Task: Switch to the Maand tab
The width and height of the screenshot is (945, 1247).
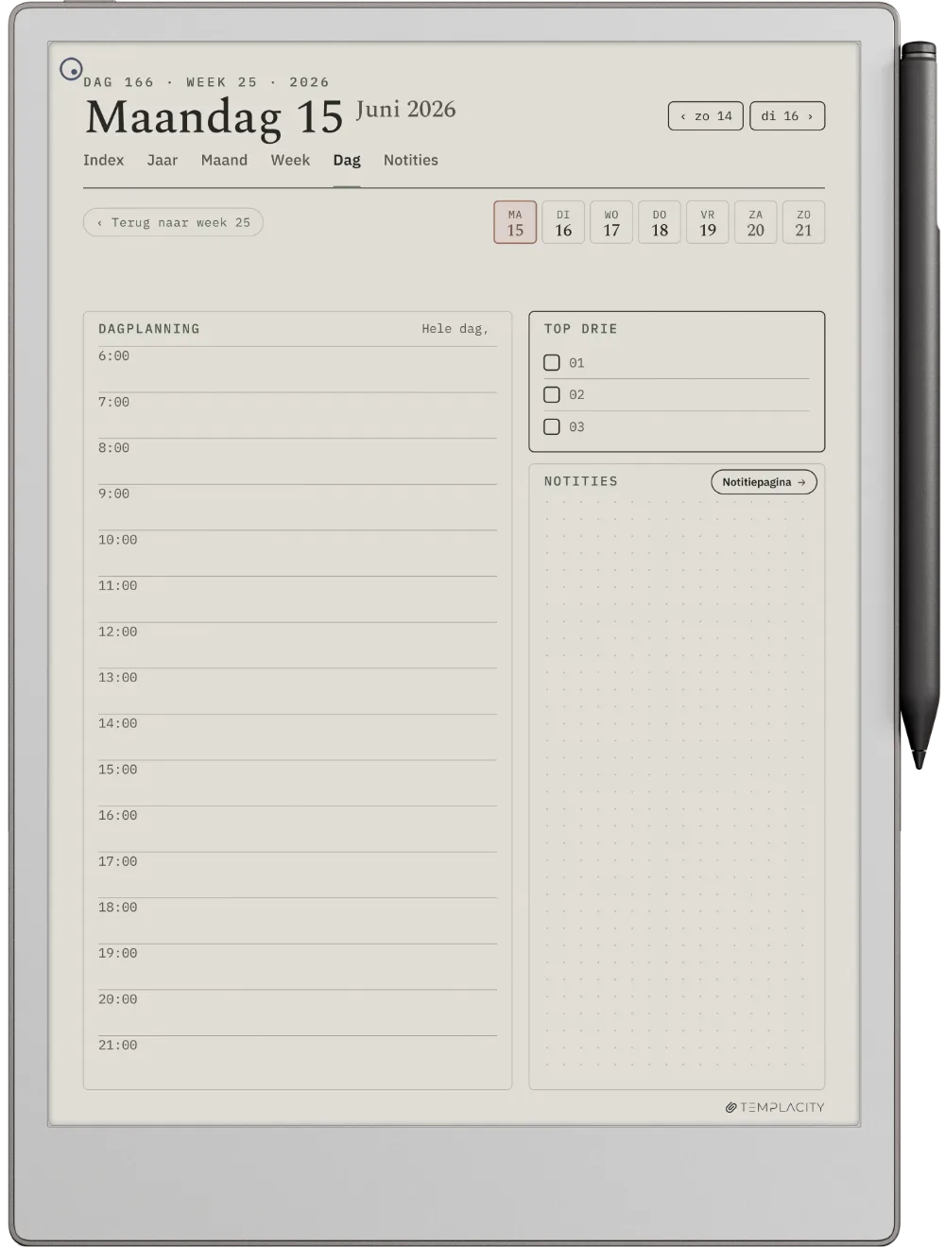Action: coord(224,161)
